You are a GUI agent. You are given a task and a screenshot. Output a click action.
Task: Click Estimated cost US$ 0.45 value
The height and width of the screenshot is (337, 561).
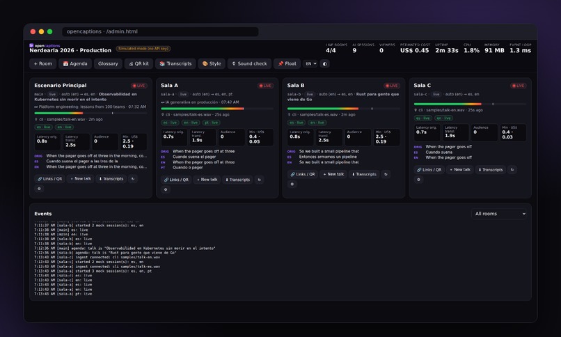(415, 50)
